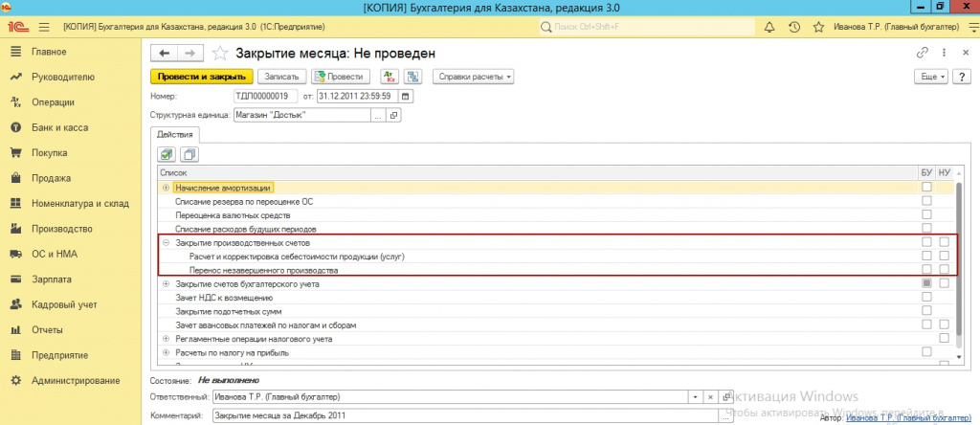980x425 pixels.
Task: Expand Закрытие счетов бухгалтерского учета row
Action: pyautogui.click(x=166, y=283)
